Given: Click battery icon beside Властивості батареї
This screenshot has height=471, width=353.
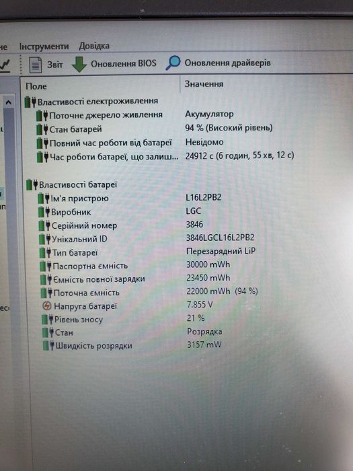Looking at the screenshot, I should (32, 185).
